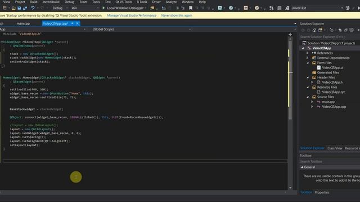Viewport: 360px width, 202px height.
Task: Open the Debug menu
Action: [69, 2]
